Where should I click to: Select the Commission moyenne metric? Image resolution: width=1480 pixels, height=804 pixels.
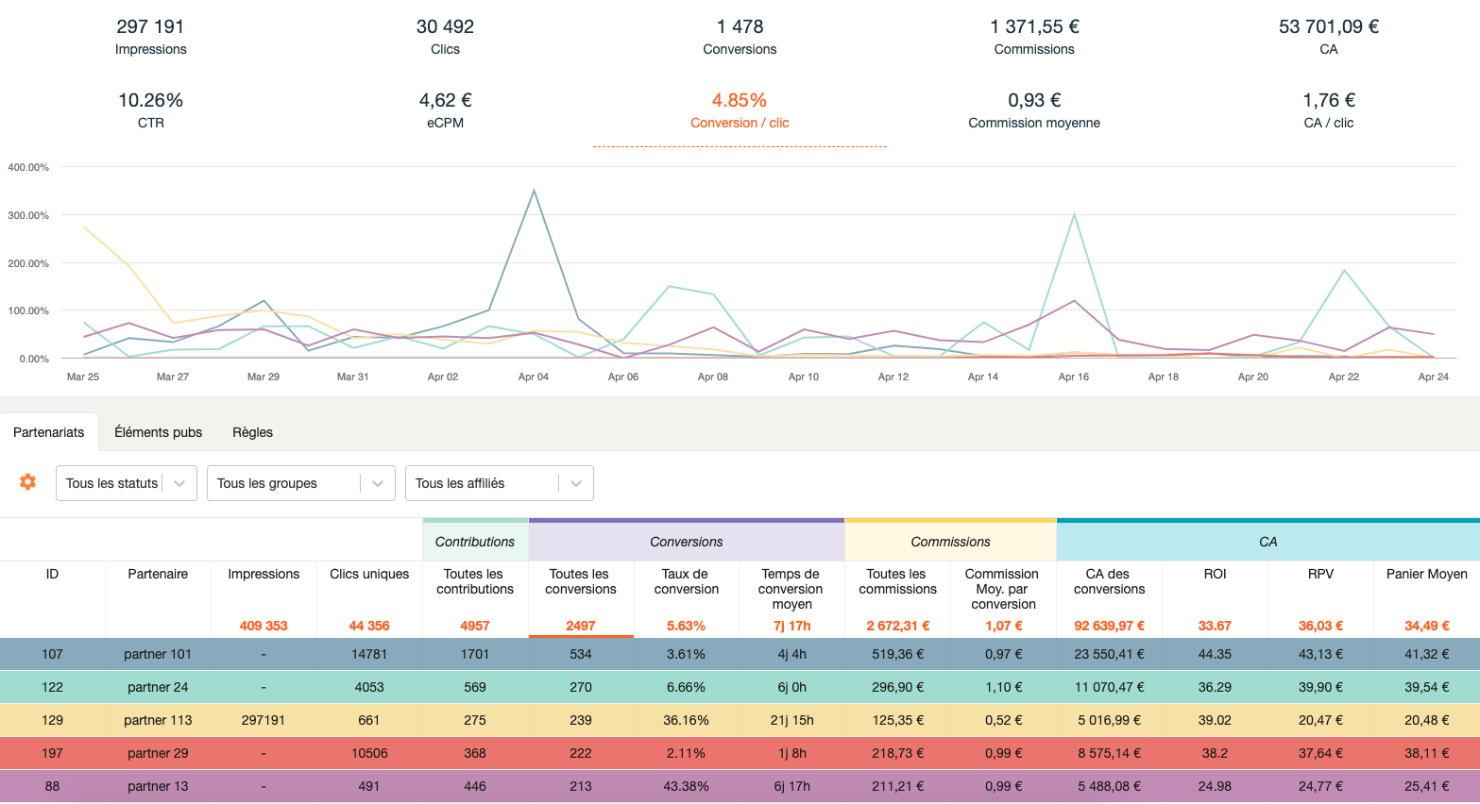point(1034,110)
